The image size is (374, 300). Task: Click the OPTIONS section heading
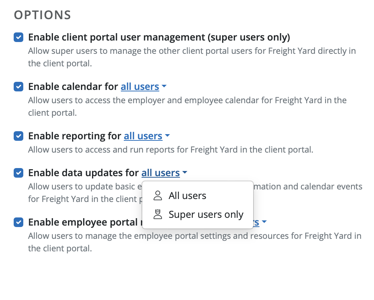coord(42,15)
